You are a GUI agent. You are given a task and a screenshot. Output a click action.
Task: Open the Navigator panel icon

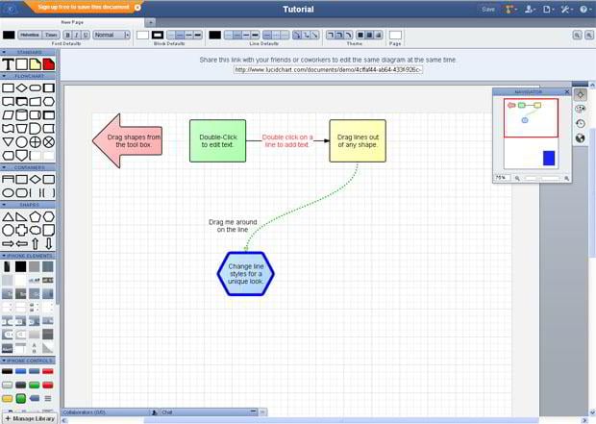click(x=581, y=94)
